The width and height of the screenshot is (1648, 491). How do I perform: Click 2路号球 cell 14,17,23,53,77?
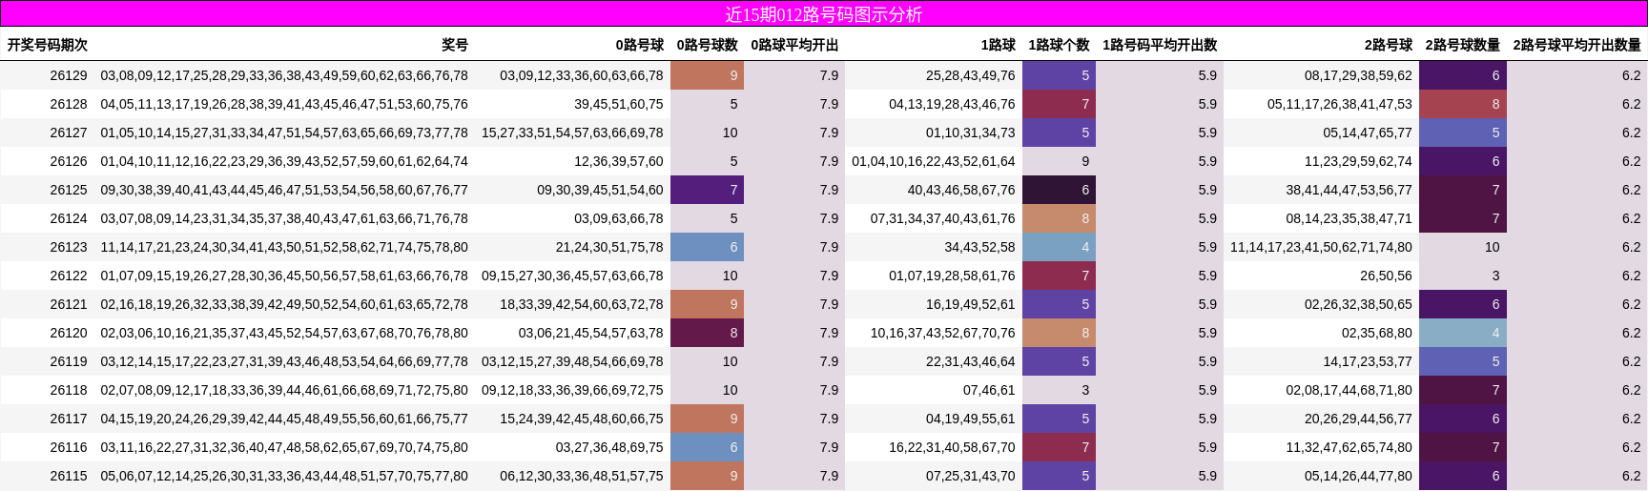(x=1368, y=361)
